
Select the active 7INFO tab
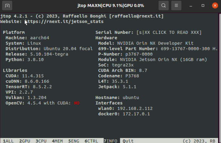click(x=110, y=141)
